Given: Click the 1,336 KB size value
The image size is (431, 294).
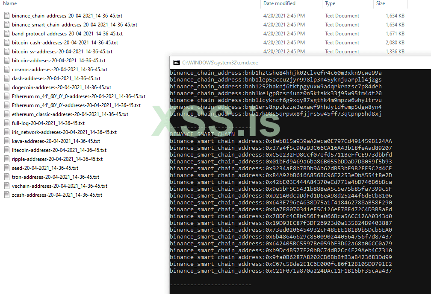Looking at the screenshot, I should pyautogui.click(x=395, y=52).
